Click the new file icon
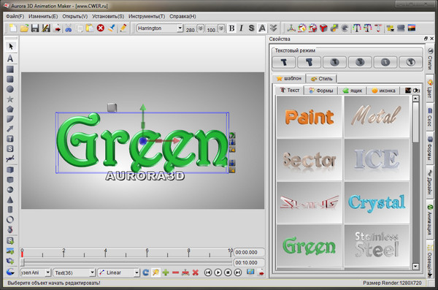This screenshot has width=438, height=290. [13, 28]
